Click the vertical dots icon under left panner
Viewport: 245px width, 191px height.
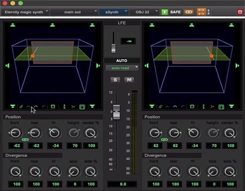pos(64,106)
